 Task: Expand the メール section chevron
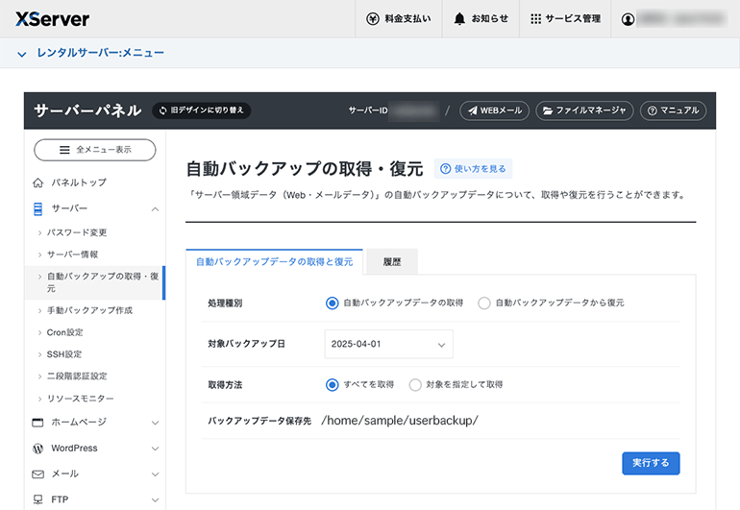pos(155,474)
